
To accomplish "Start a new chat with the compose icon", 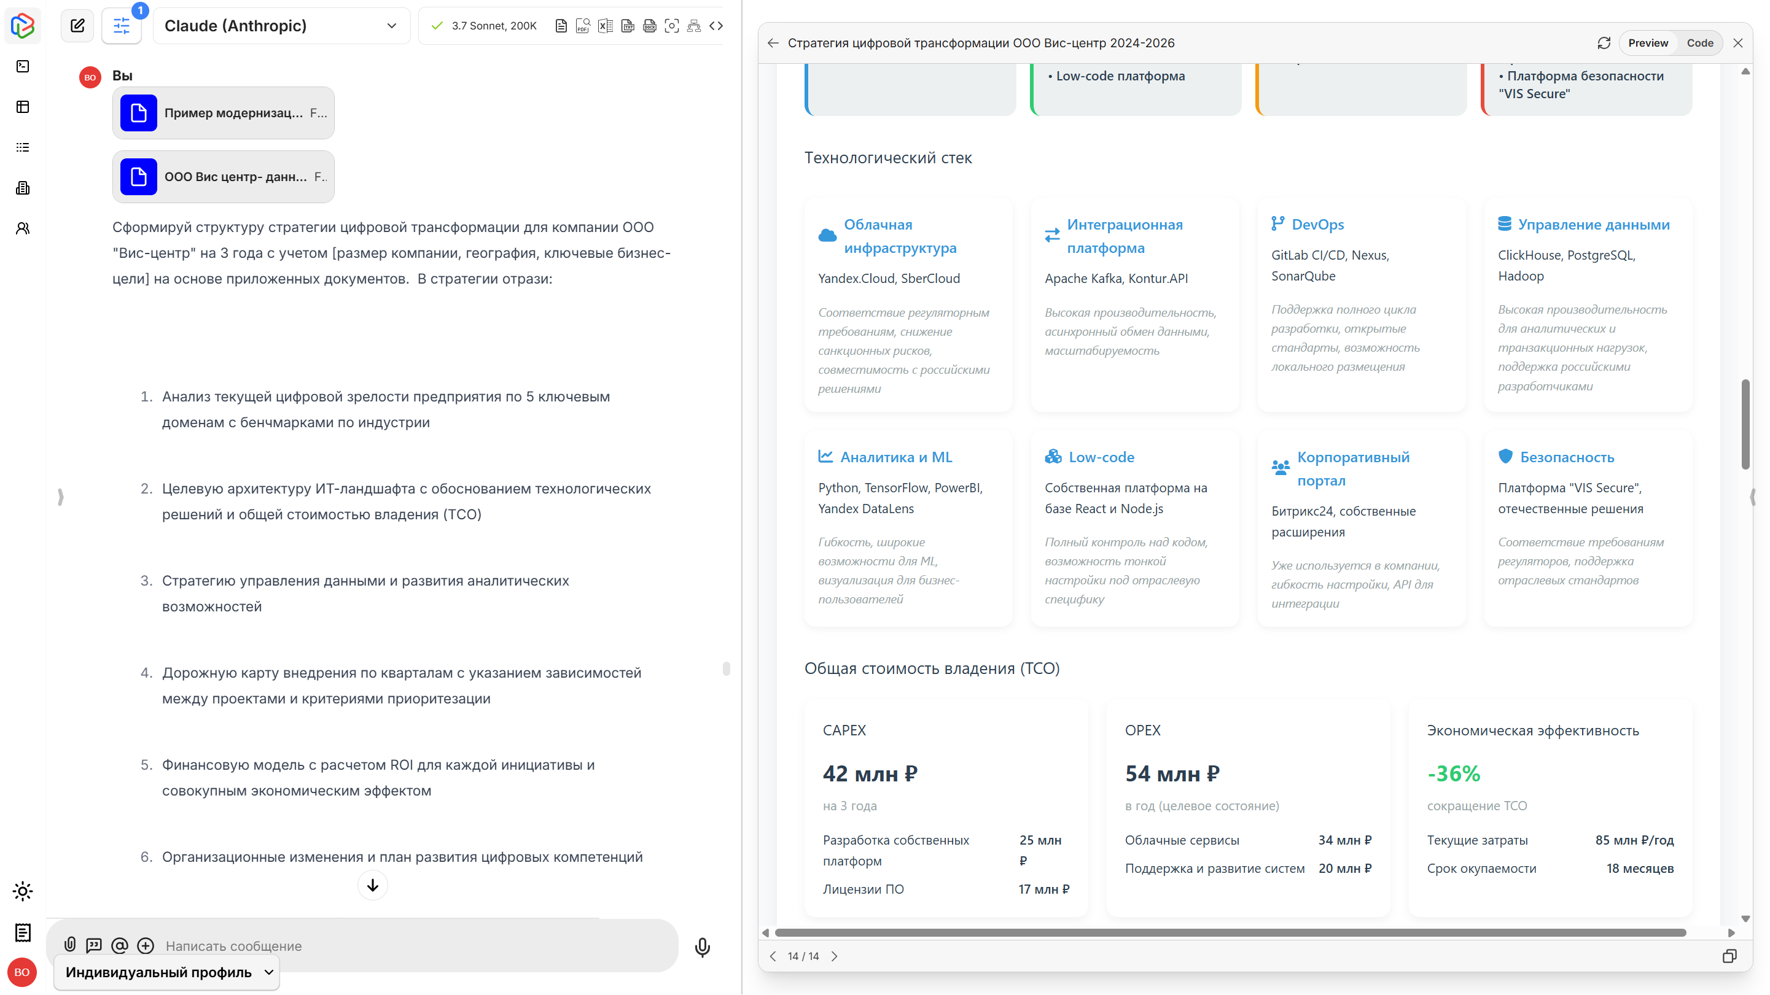I will coord(77,25).
